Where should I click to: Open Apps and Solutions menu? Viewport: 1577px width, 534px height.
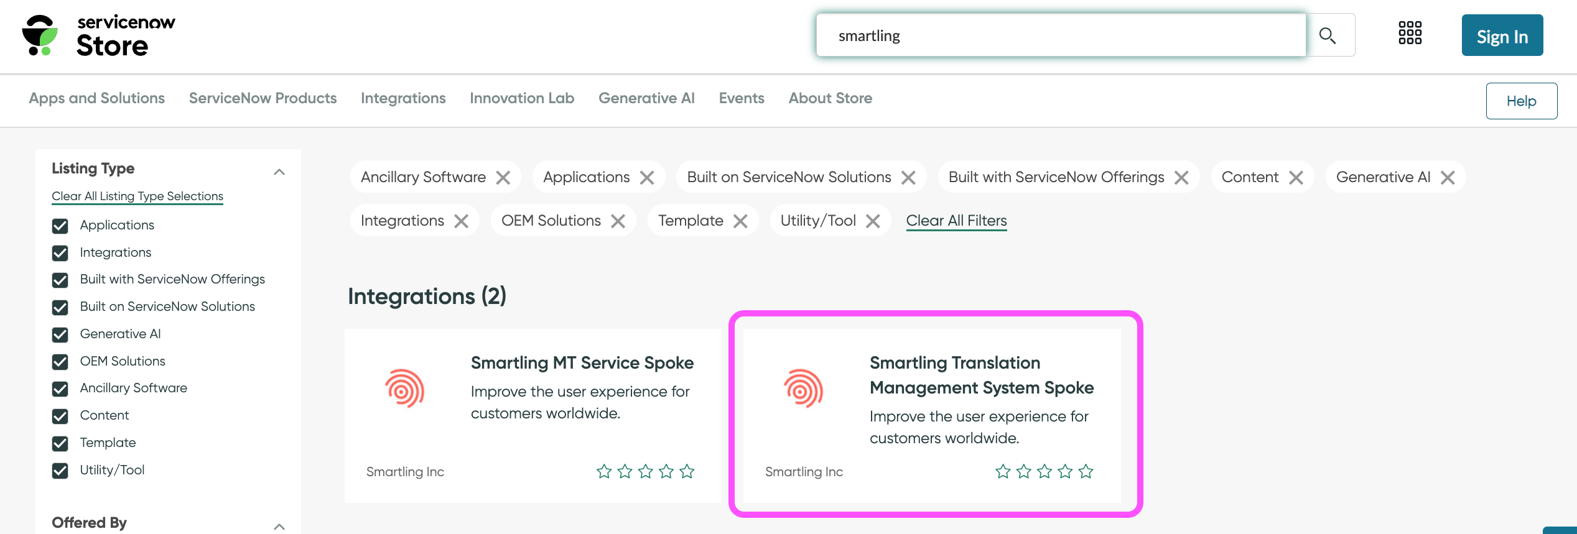click(96, 98)
